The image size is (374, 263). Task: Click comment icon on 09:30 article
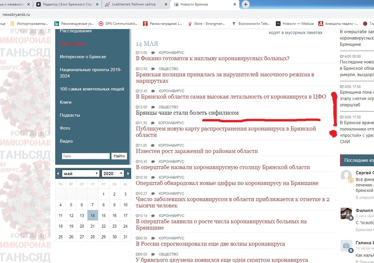(x=153, y=238)
